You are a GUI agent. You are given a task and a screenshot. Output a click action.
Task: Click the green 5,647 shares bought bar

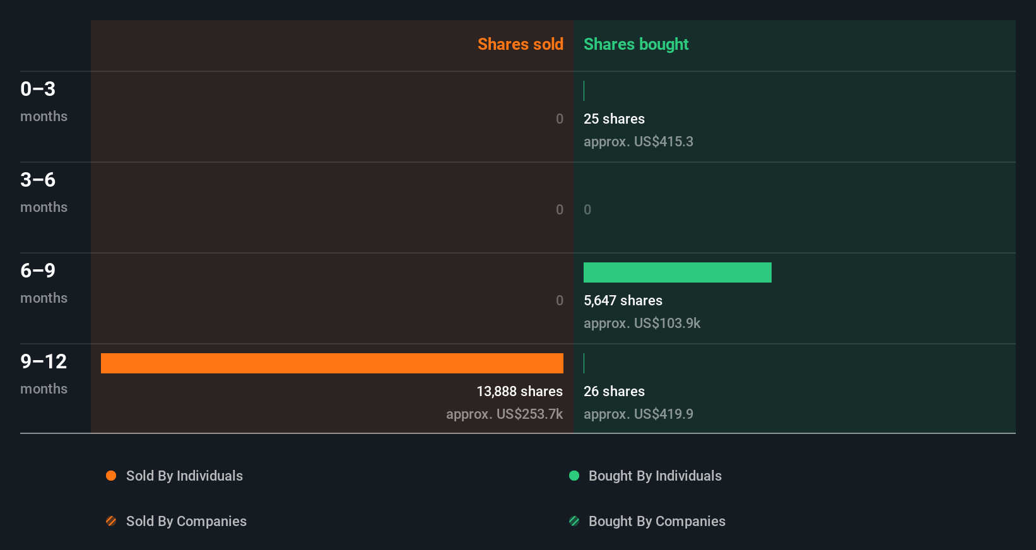pos(677,272)
